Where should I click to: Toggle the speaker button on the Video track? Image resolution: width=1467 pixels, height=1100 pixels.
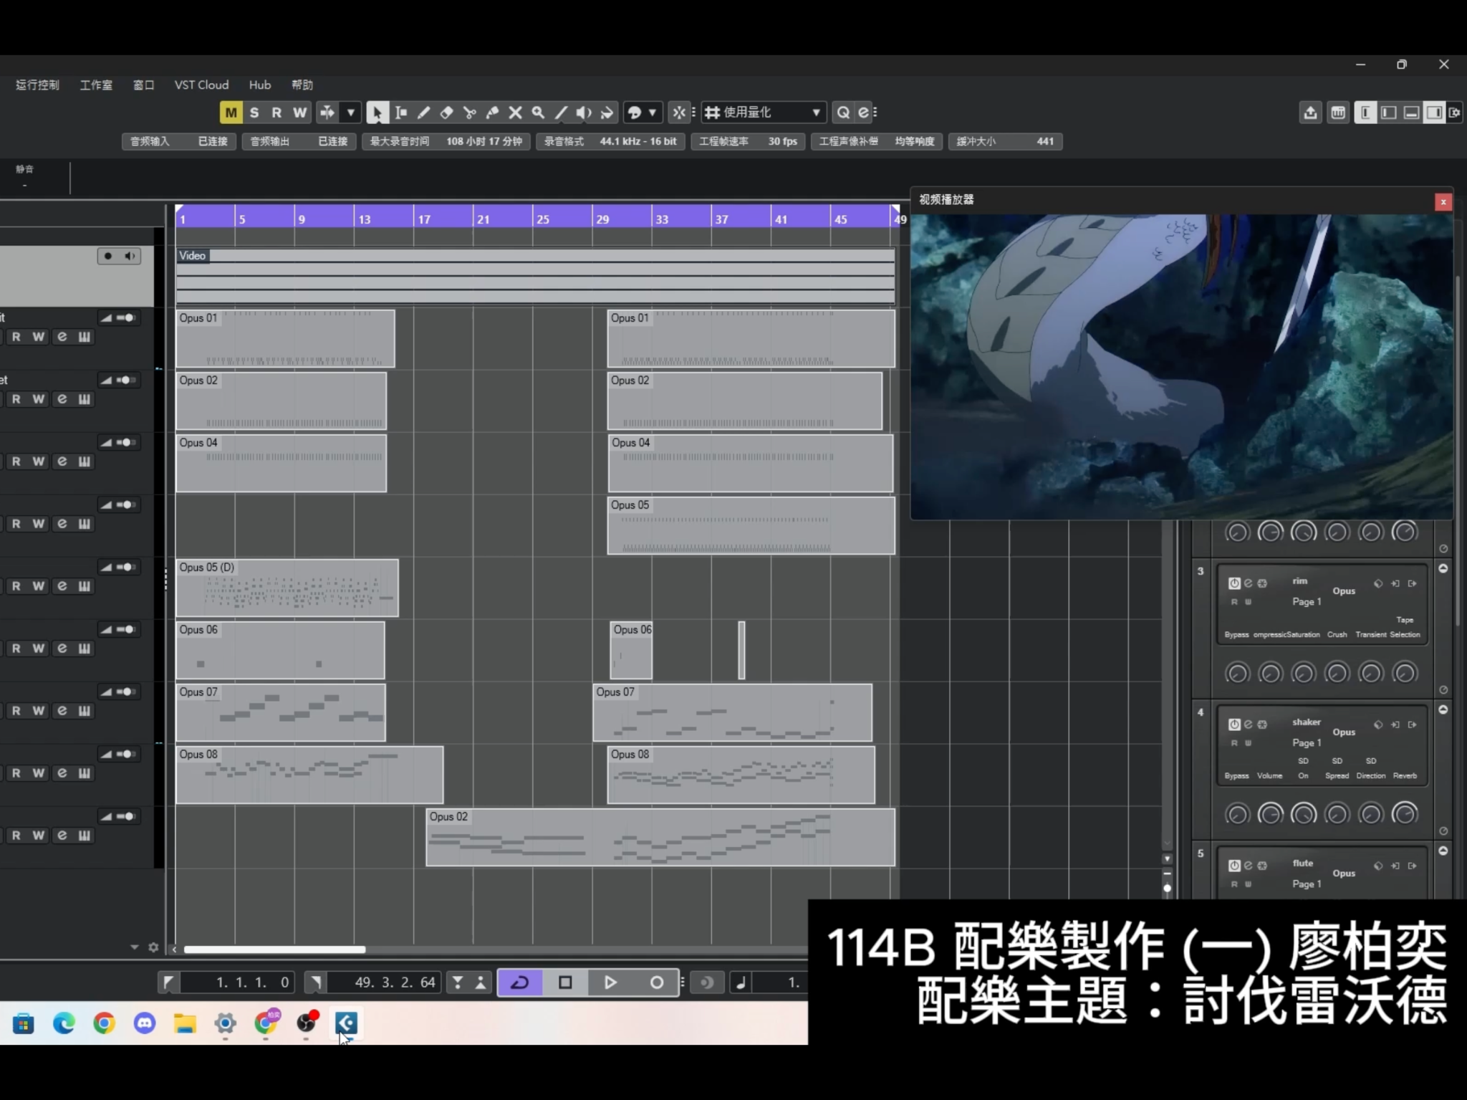[x=130, y=256]
